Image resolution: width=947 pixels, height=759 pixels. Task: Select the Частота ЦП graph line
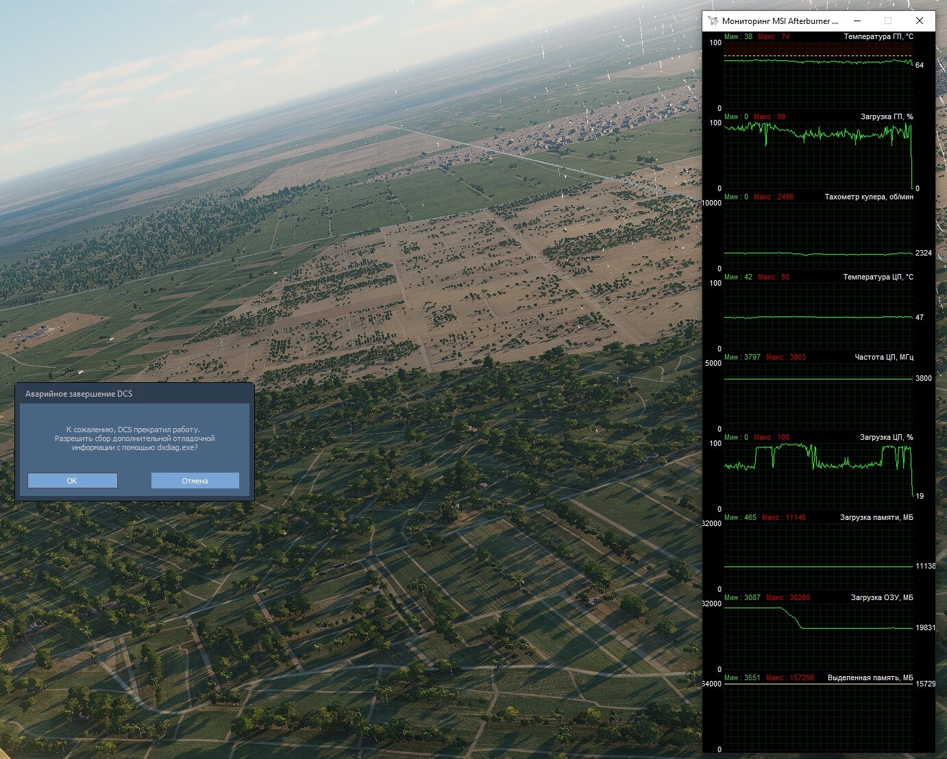[x=819, y=378]
